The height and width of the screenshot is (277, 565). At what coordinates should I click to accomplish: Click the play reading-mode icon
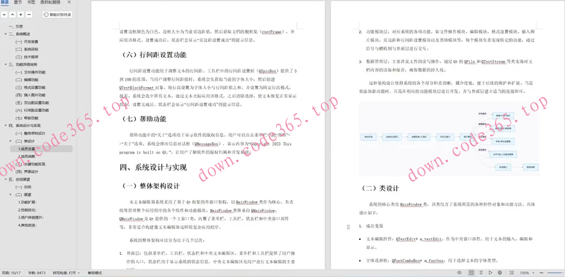(x=491, y=273)
